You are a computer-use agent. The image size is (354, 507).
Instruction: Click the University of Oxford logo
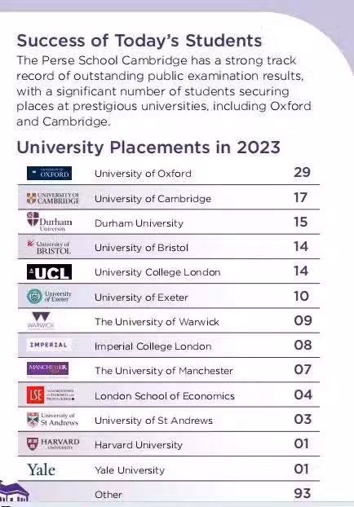click(x=49, y=174)
